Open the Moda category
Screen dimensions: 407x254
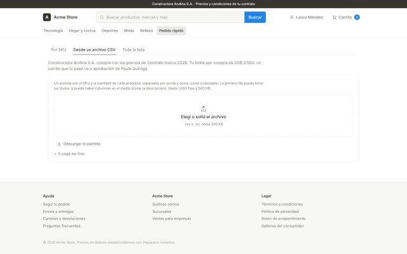[129, 30]
